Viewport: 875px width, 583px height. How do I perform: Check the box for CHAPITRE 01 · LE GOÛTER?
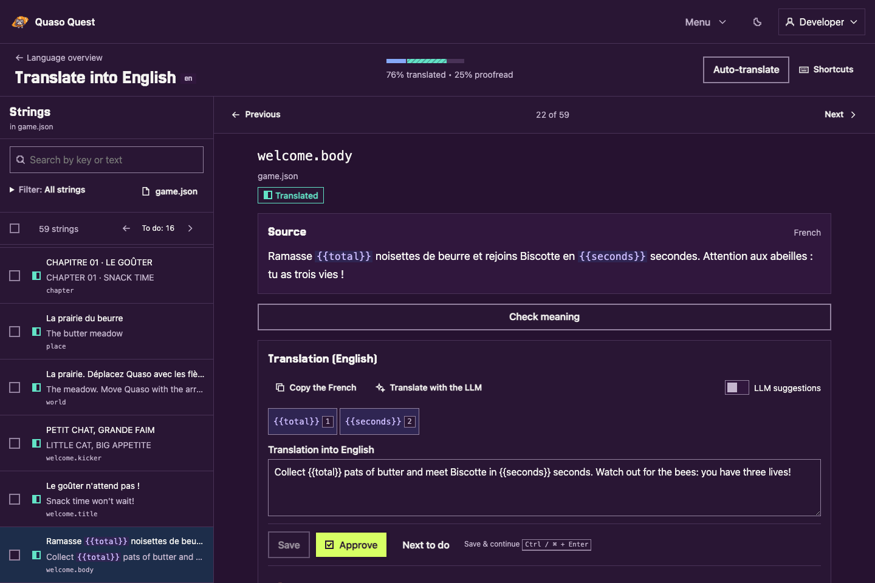pos(15,276)
